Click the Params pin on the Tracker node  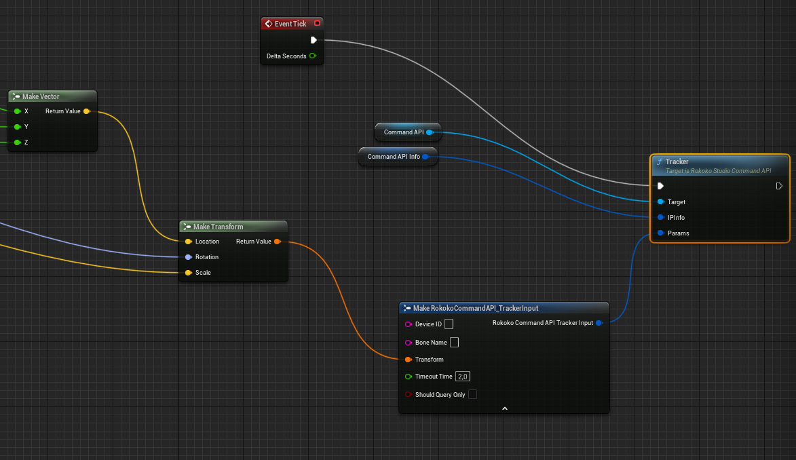(x=660, y=233)
